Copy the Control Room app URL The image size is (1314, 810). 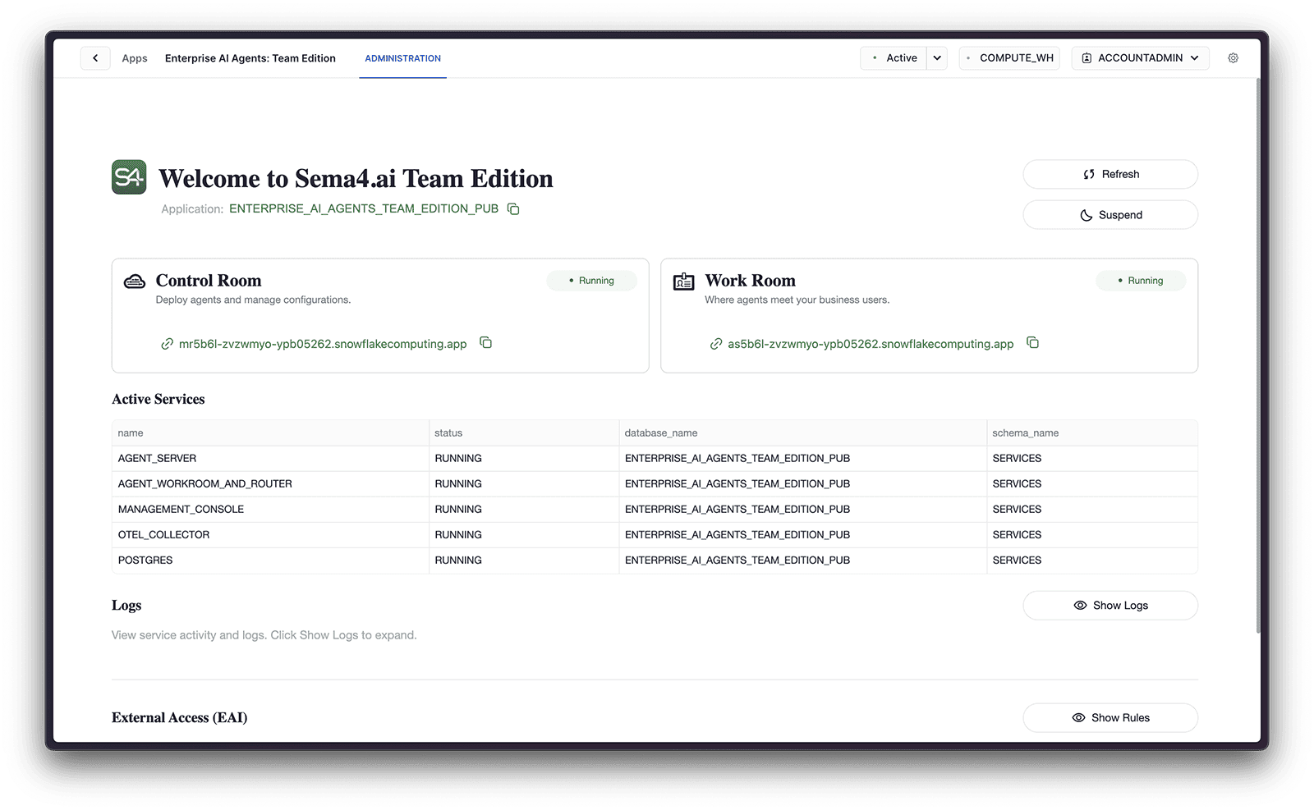click(485, 342)
